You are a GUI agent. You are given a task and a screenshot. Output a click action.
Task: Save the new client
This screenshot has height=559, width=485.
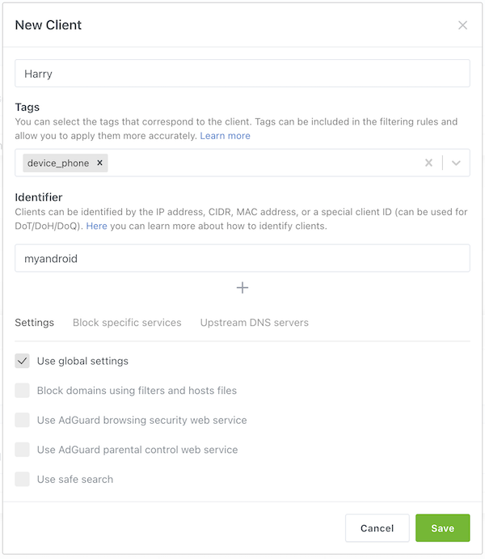[x=442, y=528]
